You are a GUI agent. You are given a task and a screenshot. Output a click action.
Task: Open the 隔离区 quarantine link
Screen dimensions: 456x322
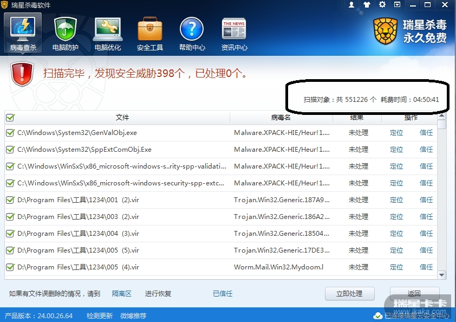[x=122, y=294]
